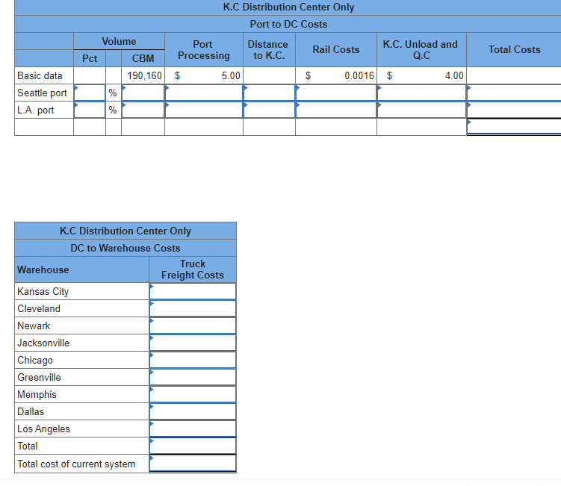Screen dimensions: 561x486
Task: Click Seattle port Total Costs field
Action: click(x=514, y=93)
